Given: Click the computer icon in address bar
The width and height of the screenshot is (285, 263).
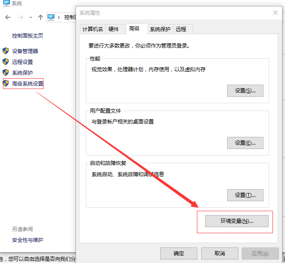Looking at the screenshot, I should point(51,17).
